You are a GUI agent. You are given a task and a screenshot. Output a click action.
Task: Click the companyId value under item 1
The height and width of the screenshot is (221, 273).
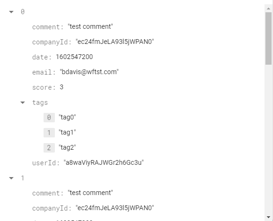tap(115, 208)
